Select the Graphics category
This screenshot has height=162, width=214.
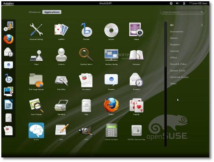(x=175, y=45)
